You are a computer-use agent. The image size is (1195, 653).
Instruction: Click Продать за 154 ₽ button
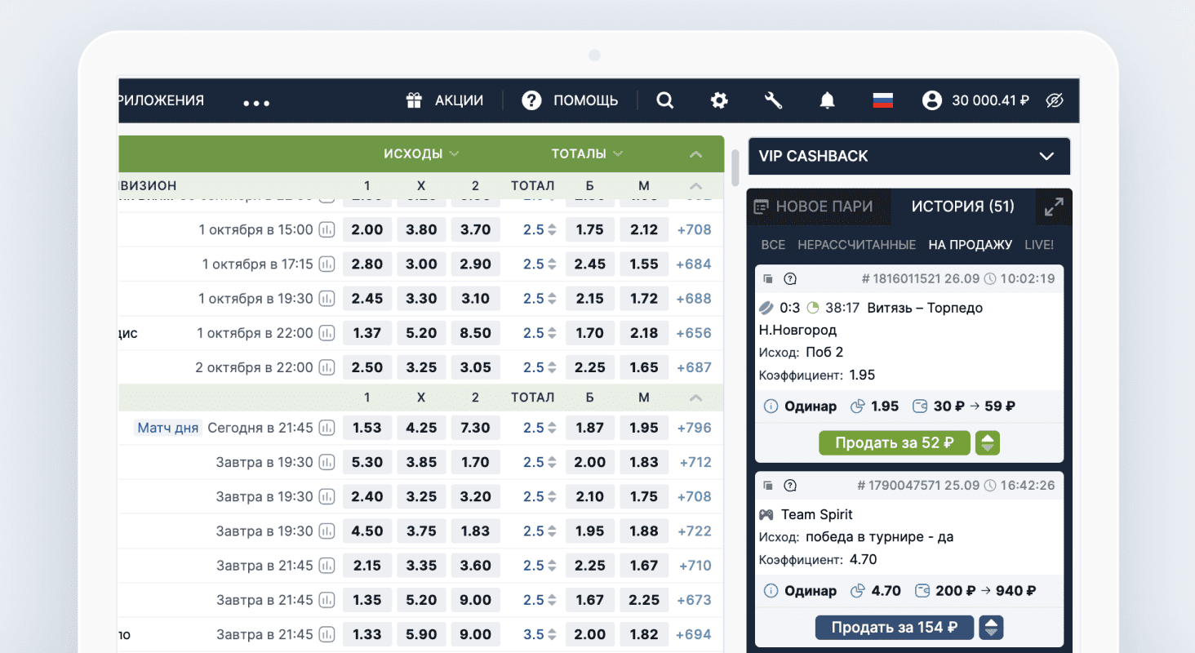tap(894, 628)
